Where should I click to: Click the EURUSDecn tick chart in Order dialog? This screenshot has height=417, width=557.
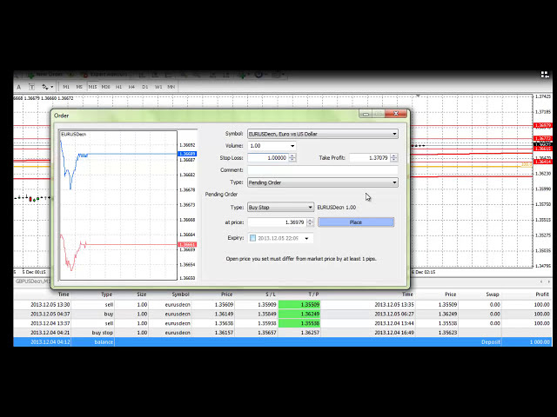coord(118,205)
